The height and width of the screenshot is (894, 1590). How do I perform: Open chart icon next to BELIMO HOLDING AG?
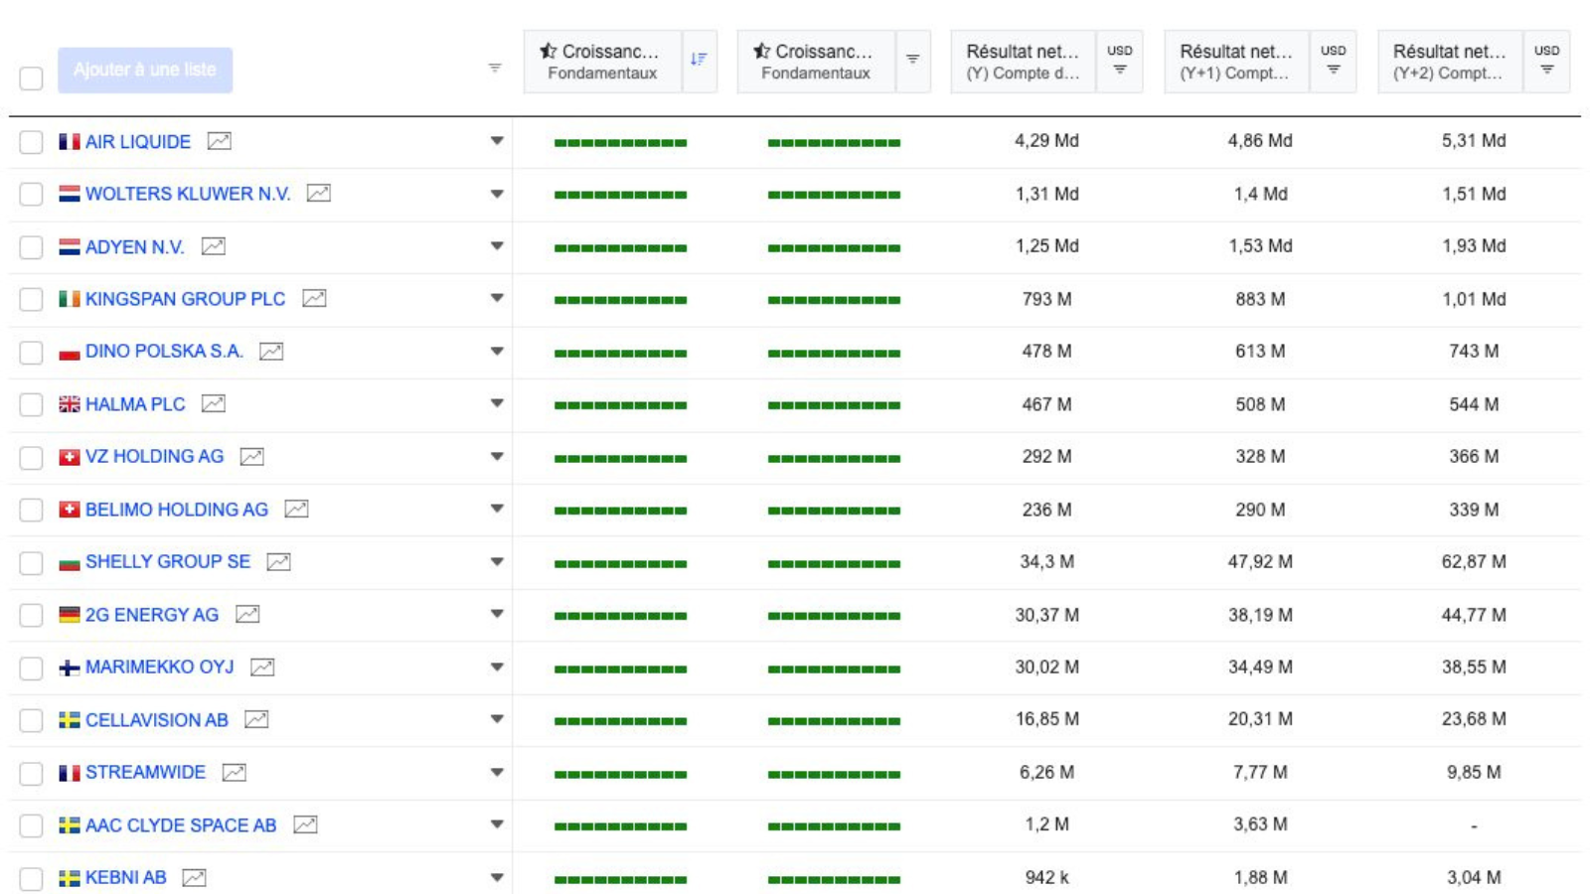296,509
